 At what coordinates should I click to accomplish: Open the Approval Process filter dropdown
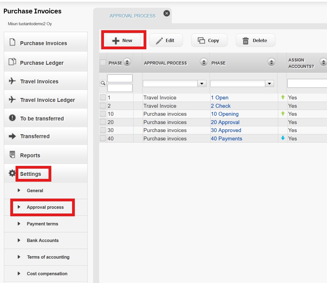click(x=202, y=84)
